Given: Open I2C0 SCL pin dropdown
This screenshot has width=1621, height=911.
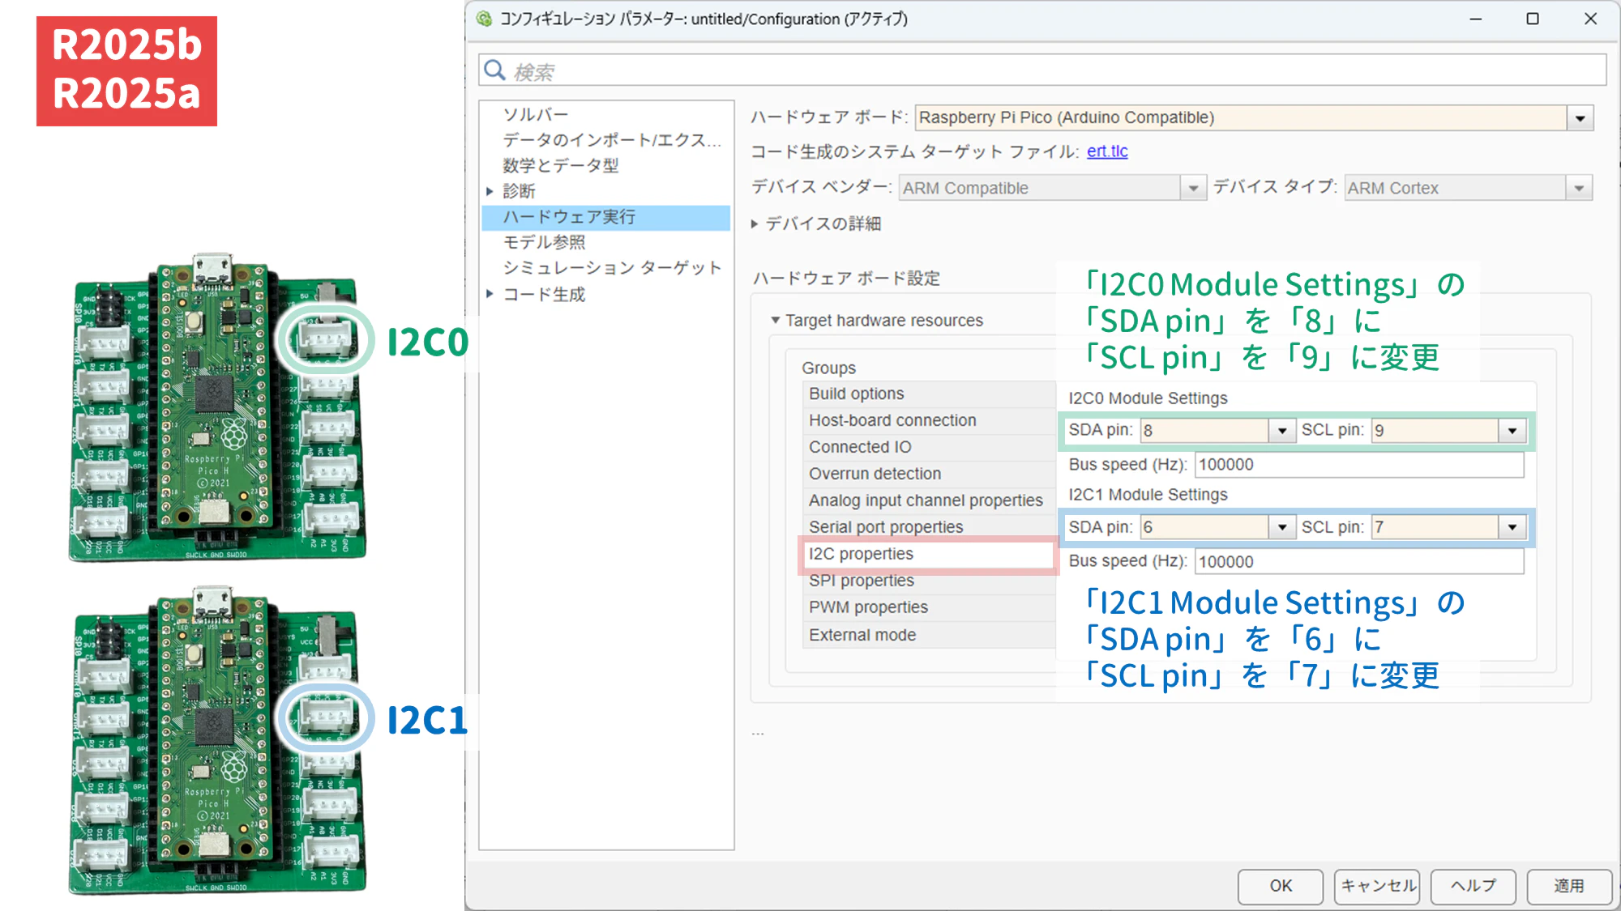Looking at the screenshot, I should [1512, 431].
